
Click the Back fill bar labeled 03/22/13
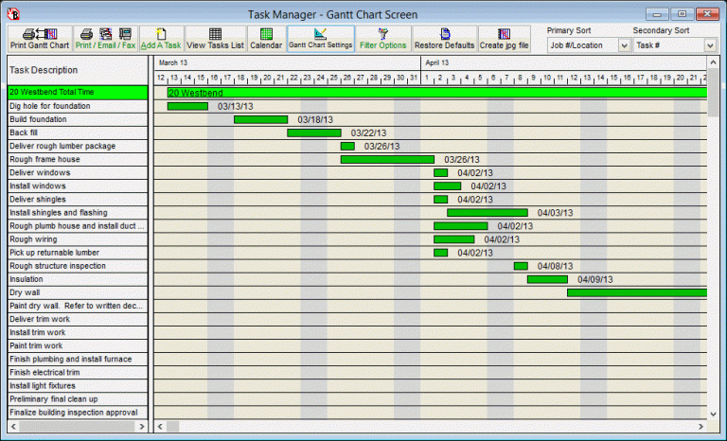(314, 133)
